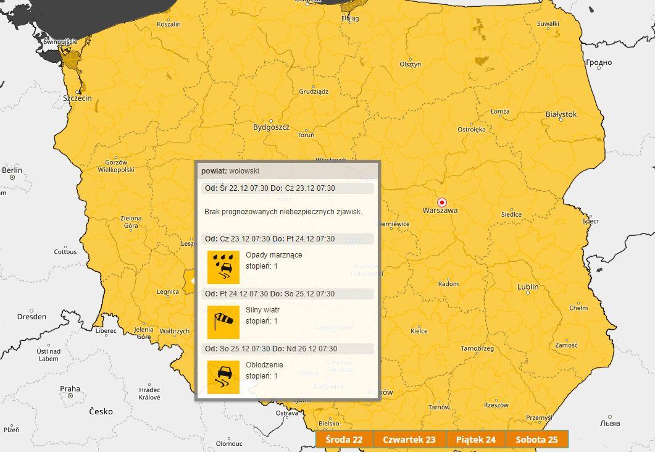Image resolution: width=655 pixels, height=452 pixels.
Task: Show the Sobota 25 forecast tab
Action: [537, 440]
